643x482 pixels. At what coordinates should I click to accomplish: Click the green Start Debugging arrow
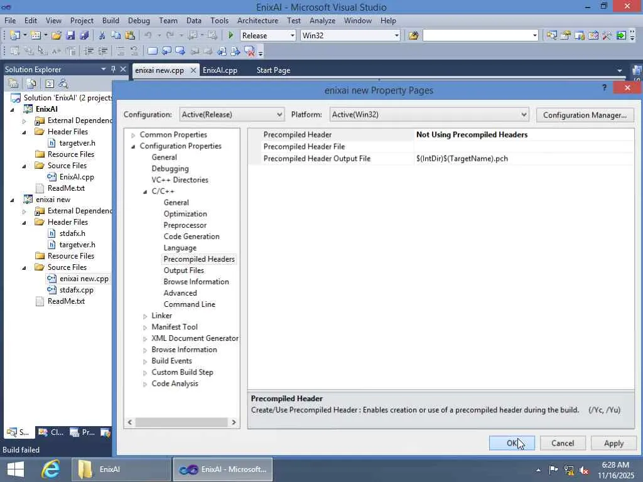point(230,36)
